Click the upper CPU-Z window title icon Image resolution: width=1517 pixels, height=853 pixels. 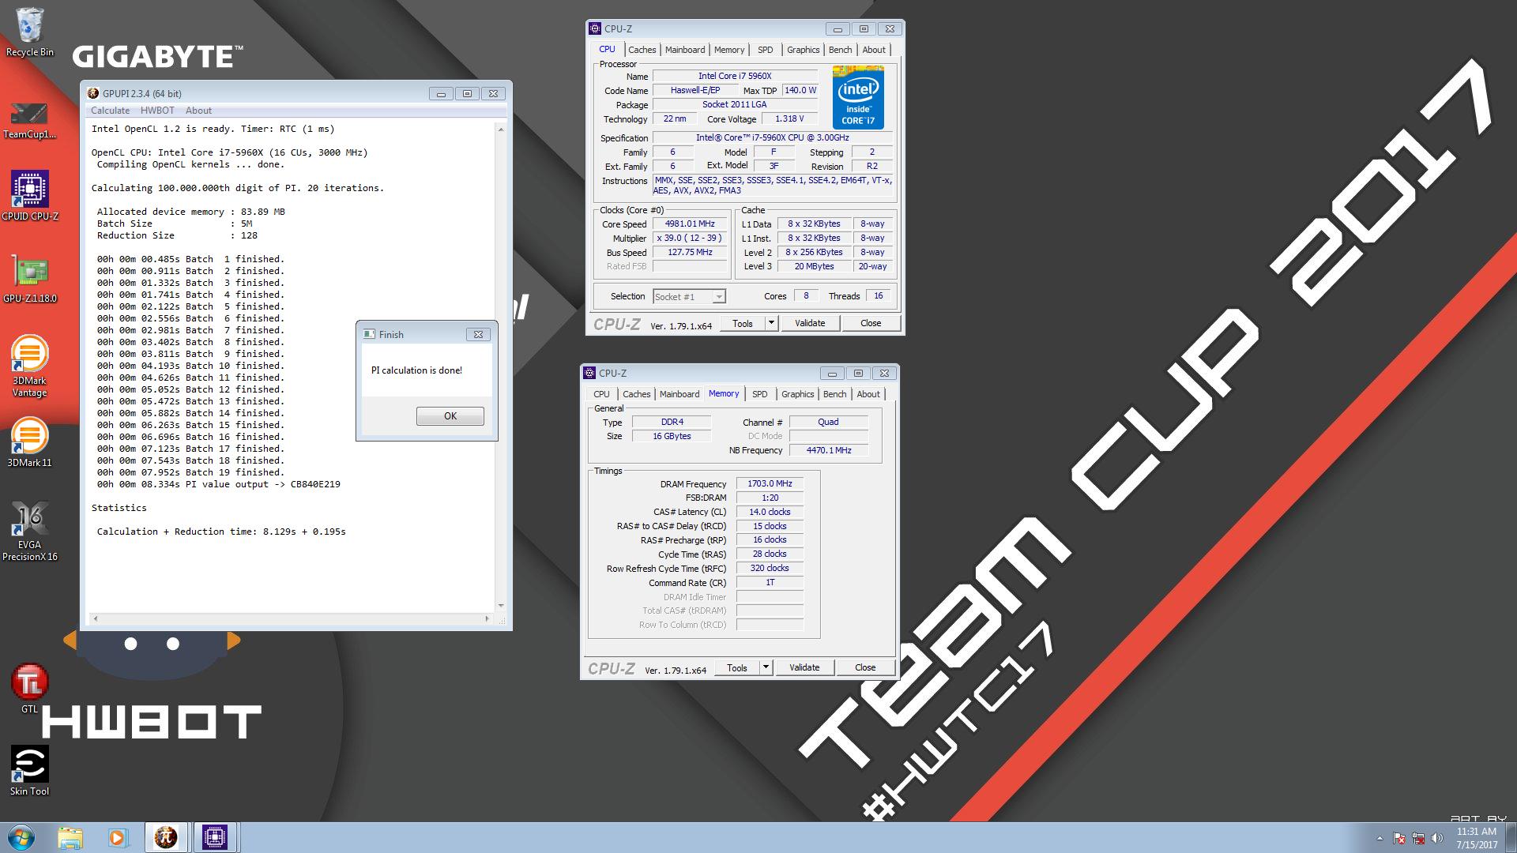click(595, 28)
